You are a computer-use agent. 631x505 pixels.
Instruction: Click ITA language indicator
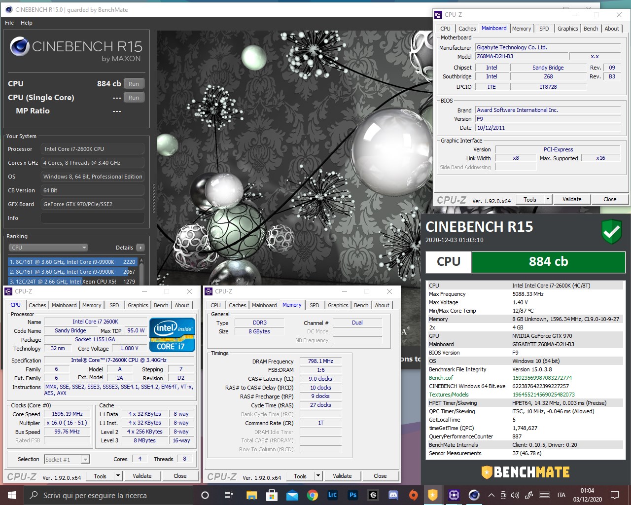561,495
